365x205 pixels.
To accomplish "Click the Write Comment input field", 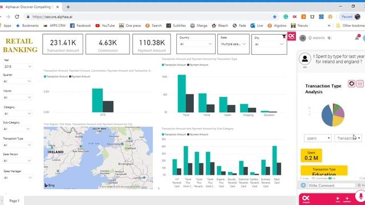I will [331, 186].
